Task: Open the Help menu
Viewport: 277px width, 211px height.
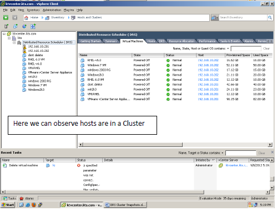Action: [x=79, y=10]
